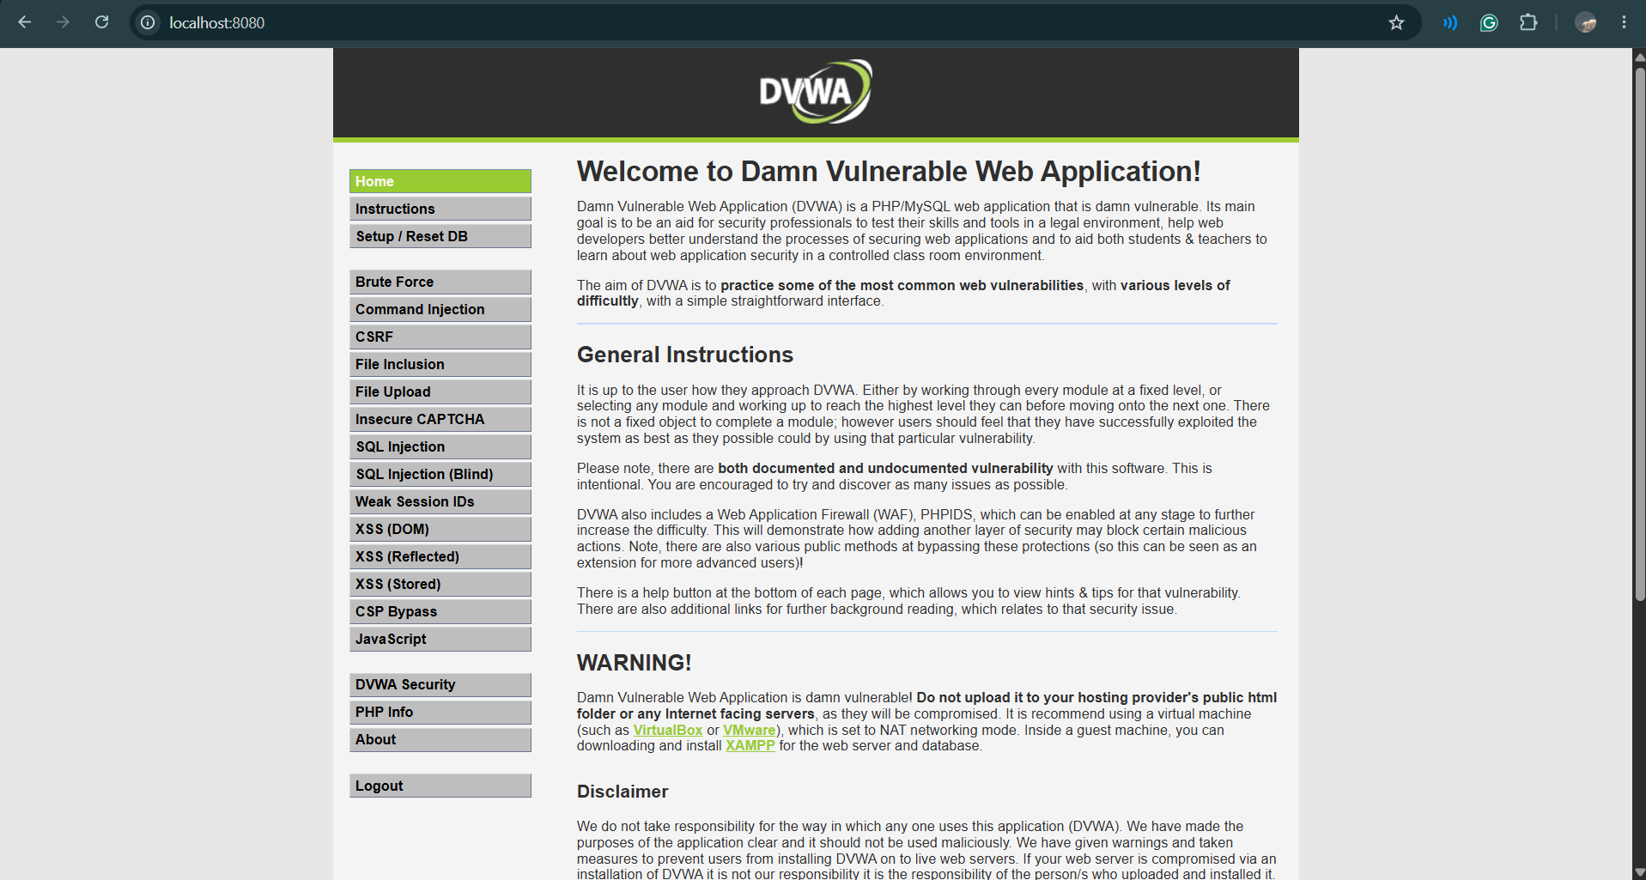Open the JavaScript module
This screenshot has width=1646, height=880.
440,639
